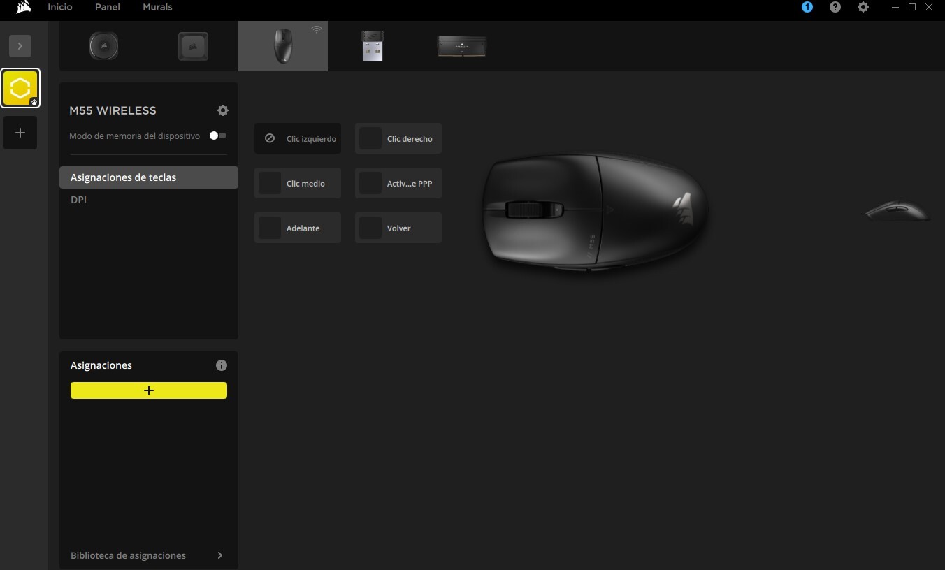Show Asignaciones info icon
The height and width of the screenshot is (570, 945).
coord(222,365)
